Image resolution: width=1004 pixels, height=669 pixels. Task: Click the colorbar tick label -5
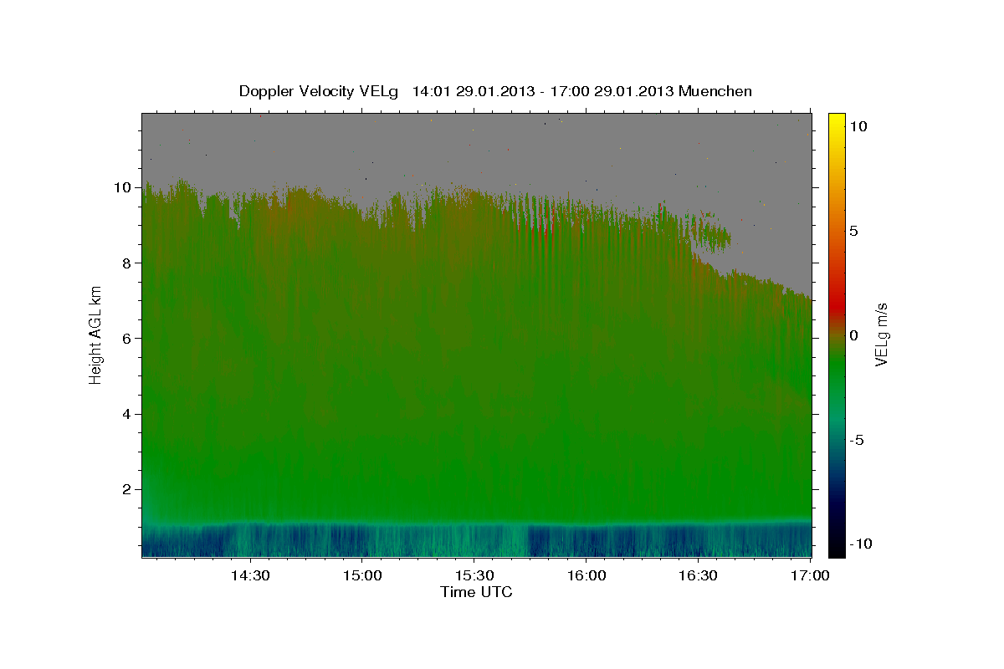pyautogui.click(x=856, y=440)
